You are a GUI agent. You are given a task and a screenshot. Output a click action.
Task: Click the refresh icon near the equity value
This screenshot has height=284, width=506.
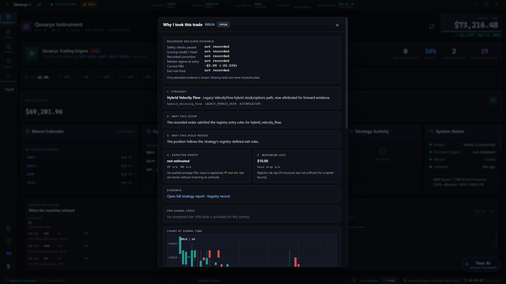pos(432,26)
